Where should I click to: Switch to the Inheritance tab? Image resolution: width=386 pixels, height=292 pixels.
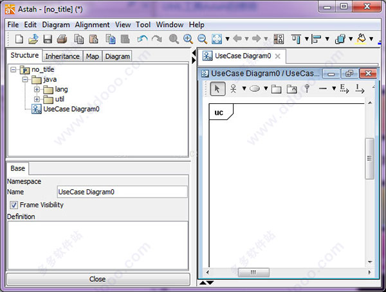62,56
